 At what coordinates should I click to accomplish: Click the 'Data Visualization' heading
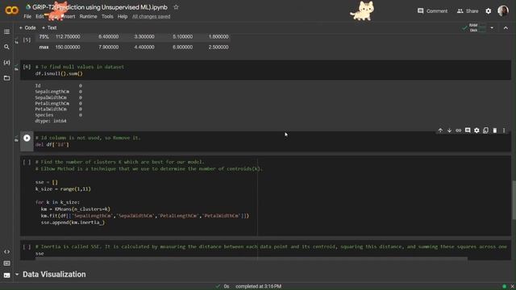pyautogui.click(x=54, y=274)
